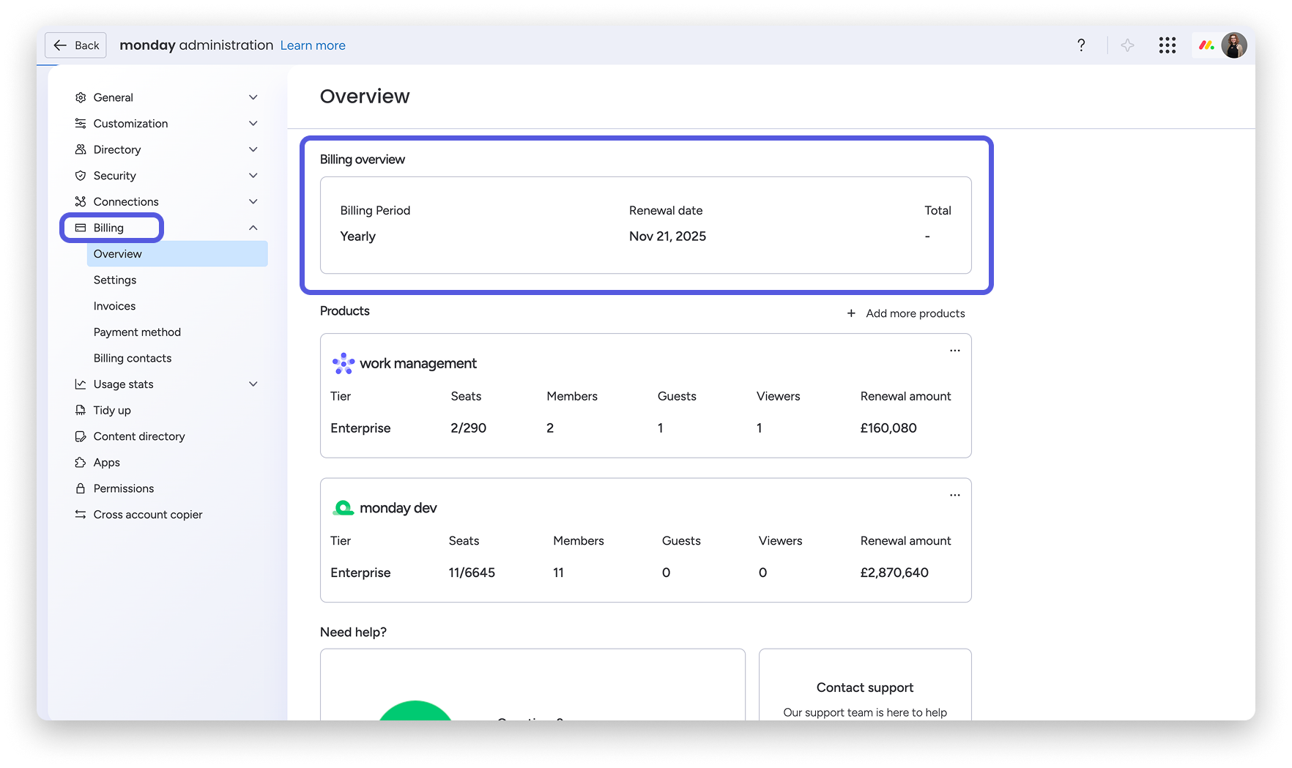Open Billing Settings submenu item

click(x=115, y=280)
